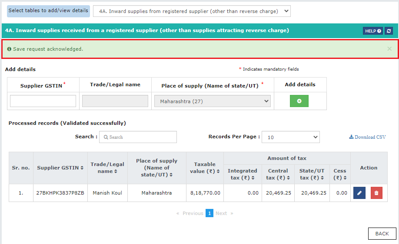Dismiss the Save request acknowledged message
This screenshot has width=399, height=244.
(x=389, y=49)
